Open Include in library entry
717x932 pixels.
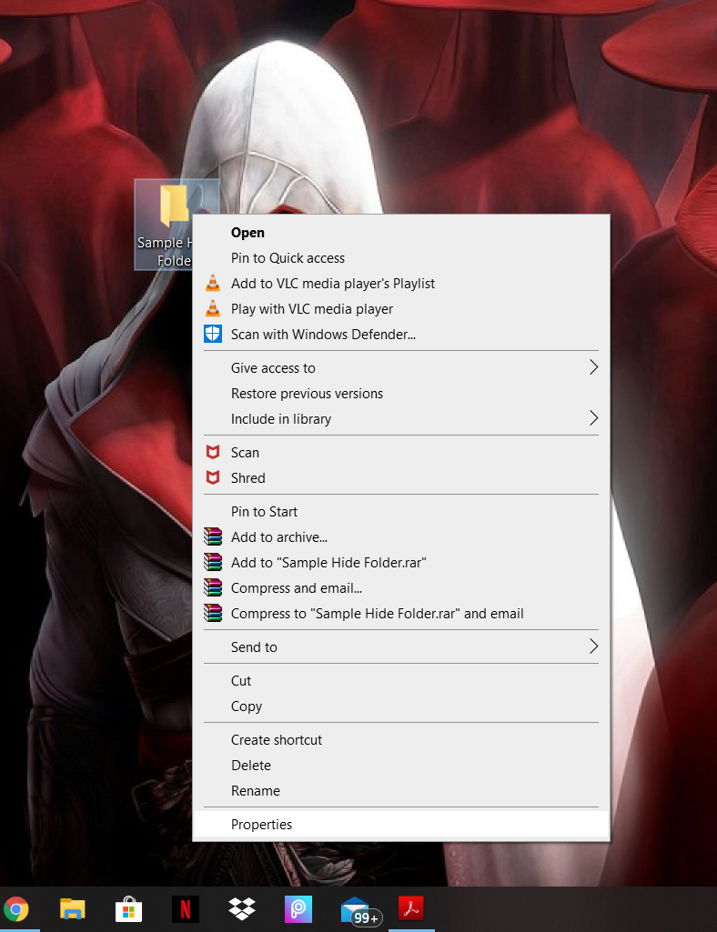pyautogui.click(x=401, y=418)
